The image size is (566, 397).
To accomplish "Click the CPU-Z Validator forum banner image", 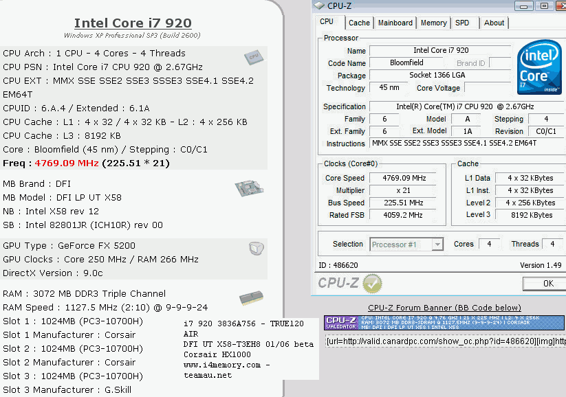I will 444,323.
